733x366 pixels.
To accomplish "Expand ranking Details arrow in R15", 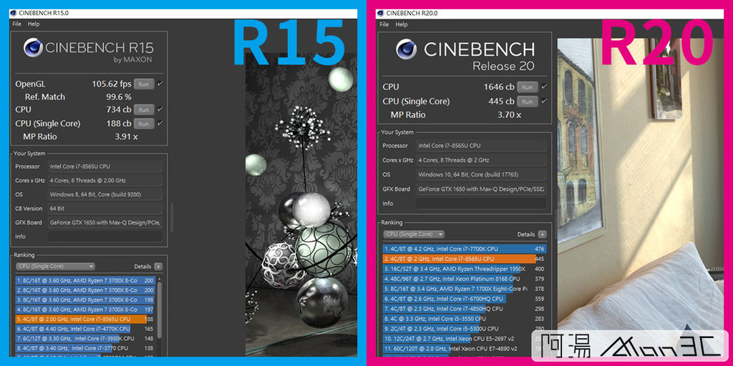I will coord(158,267).
